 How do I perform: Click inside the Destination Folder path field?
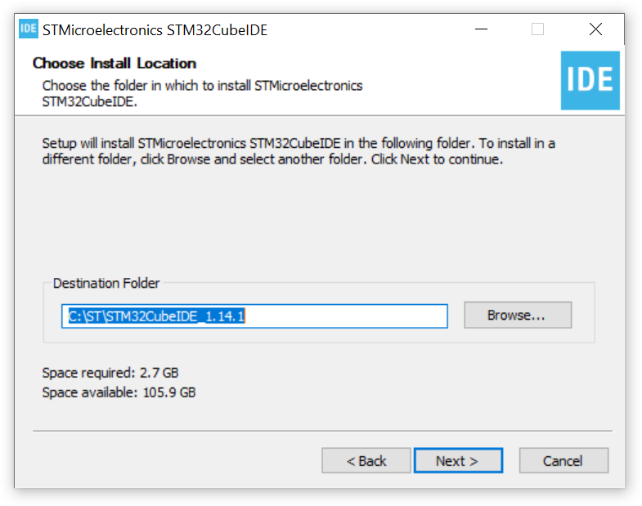pos(254,316)
